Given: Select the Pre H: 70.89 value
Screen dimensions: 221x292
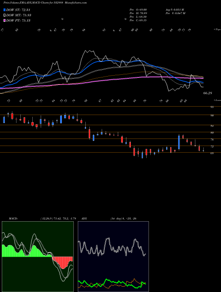Looking at the screenshot, I should [138, 13].
